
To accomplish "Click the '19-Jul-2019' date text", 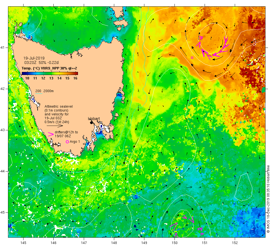I will coord(34,58).
